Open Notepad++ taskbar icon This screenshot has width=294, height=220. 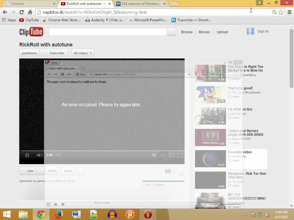point(94,214)
